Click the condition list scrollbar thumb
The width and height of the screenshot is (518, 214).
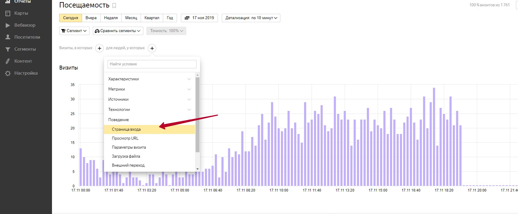pyautogui.click(x=197, y=115)
